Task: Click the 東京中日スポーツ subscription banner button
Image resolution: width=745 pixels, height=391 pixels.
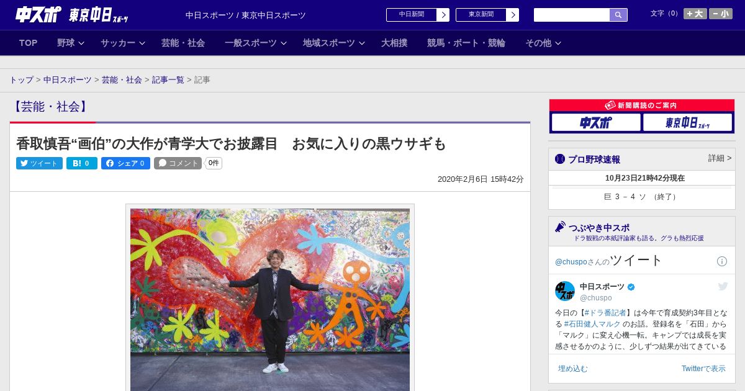Action: click(x=687, y=122)
